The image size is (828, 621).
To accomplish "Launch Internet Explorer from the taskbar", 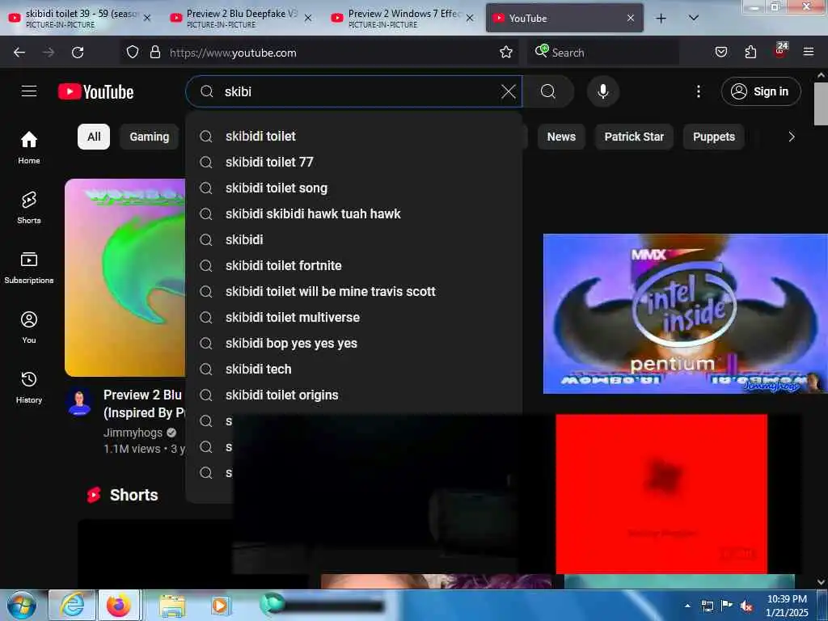I will (x=71, y=605).
